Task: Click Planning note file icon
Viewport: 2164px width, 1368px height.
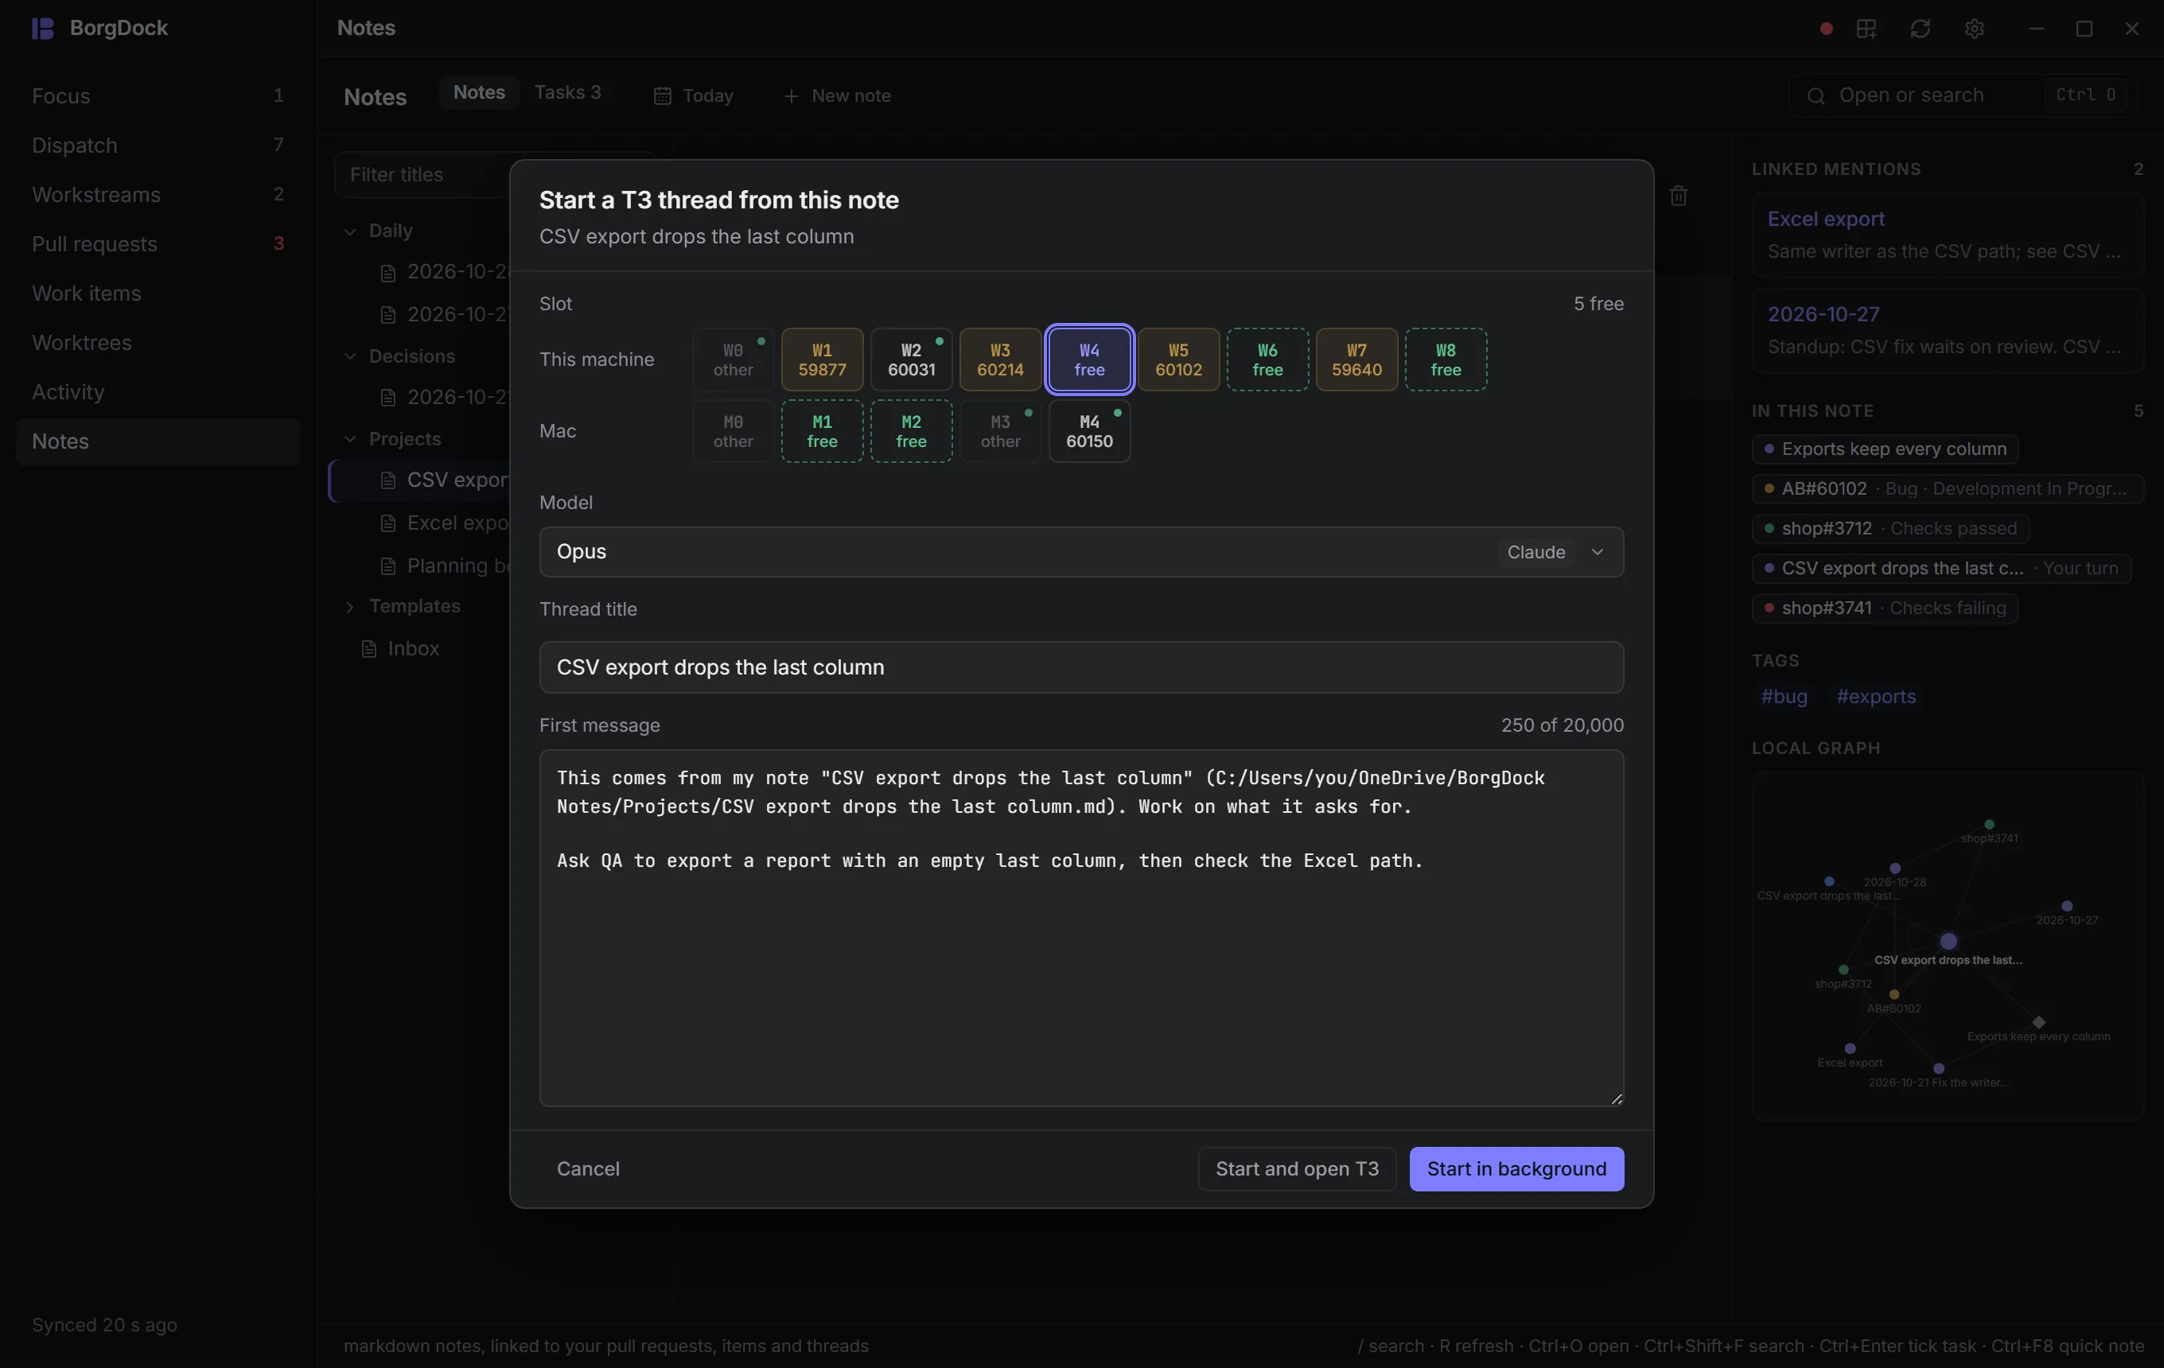Action: (388, 567)
